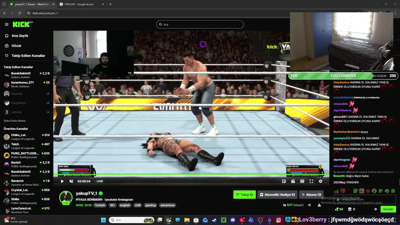Subscribe with Abone Ol button
Viewport: 400px width, 225px height.
(311, 194)
